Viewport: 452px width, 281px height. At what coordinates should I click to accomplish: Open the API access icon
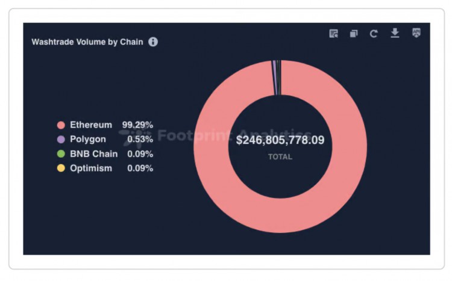pyautogui.click(x=416, y=33)
